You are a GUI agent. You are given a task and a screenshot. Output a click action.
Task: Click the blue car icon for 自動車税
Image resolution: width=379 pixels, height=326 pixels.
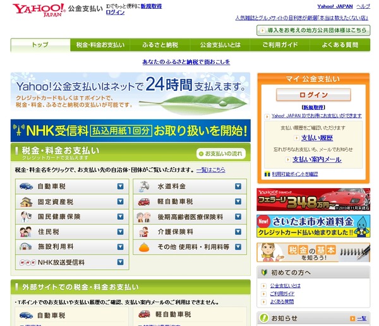click(26, 186)
